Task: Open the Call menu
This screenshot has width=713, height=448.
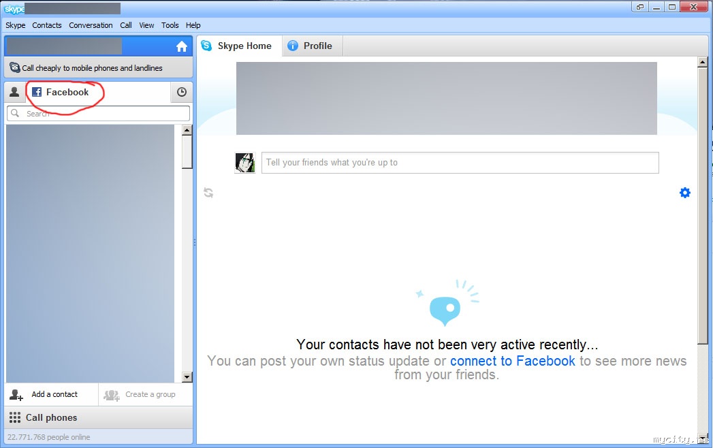Action: tap(126, 25)
